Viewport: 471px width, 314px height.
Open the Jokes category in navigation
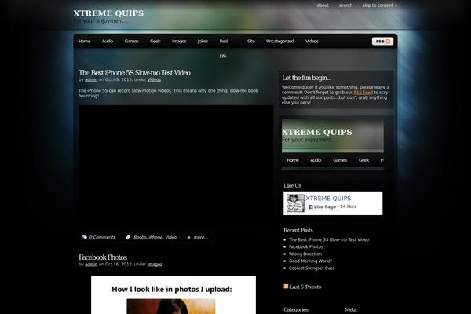(x=203, y=41)
